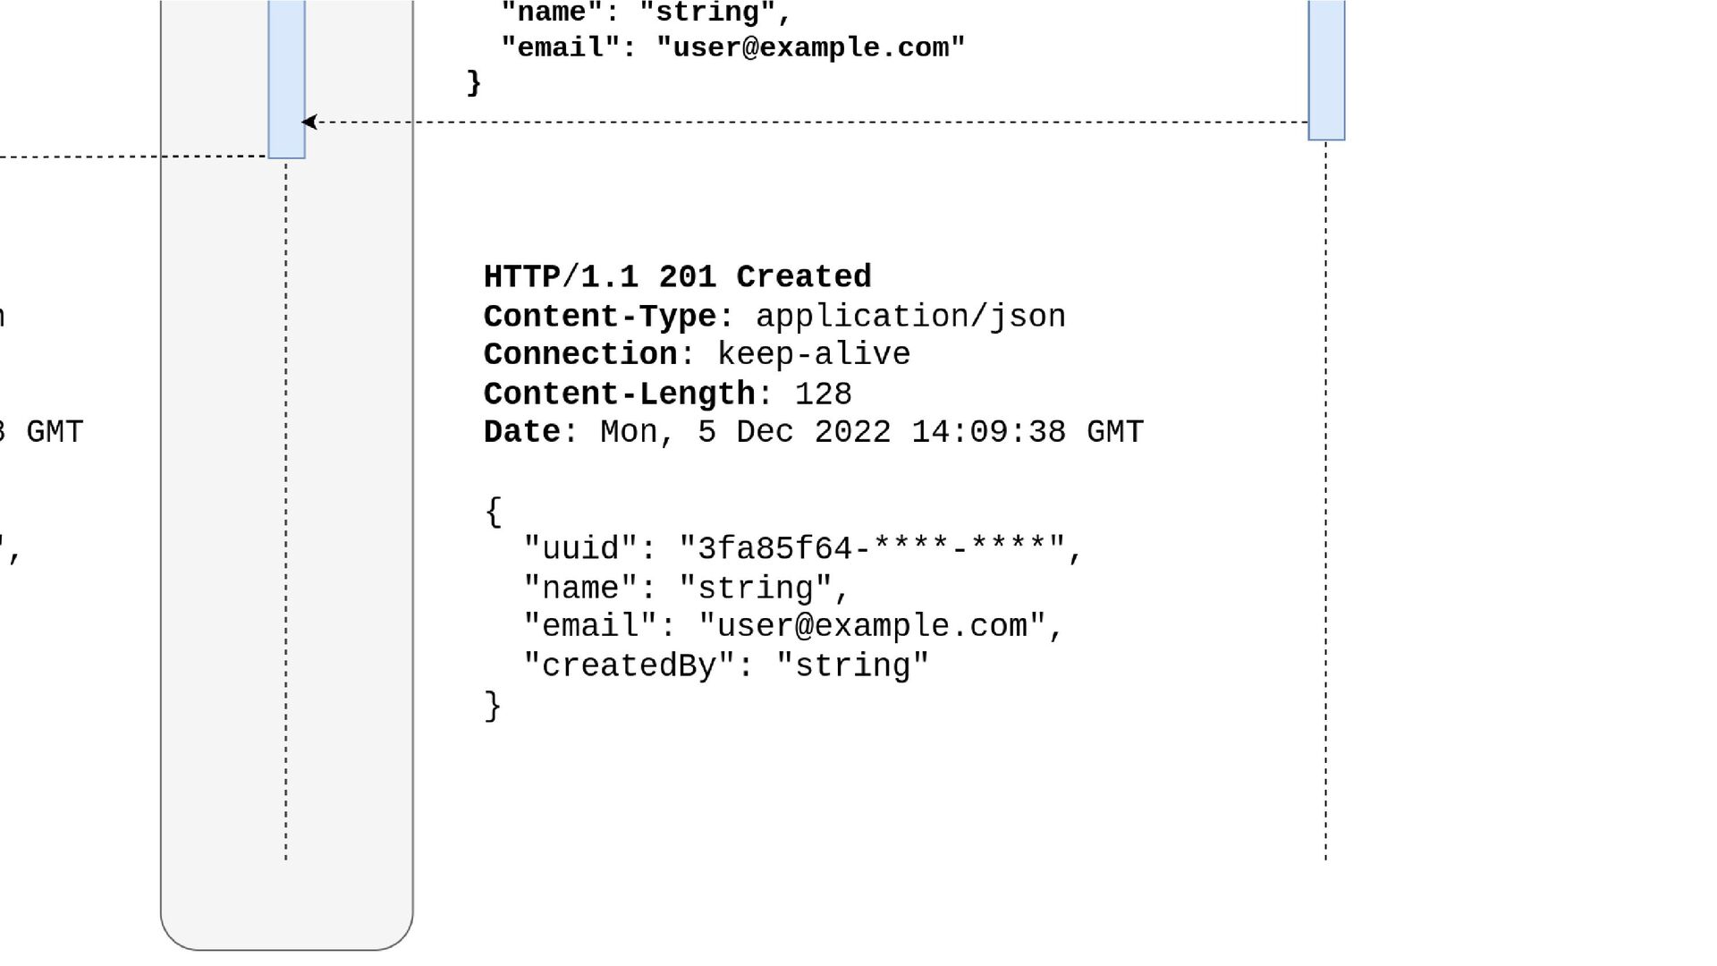
Task: Select the dashed return arrow head
Action: (309, 122)
